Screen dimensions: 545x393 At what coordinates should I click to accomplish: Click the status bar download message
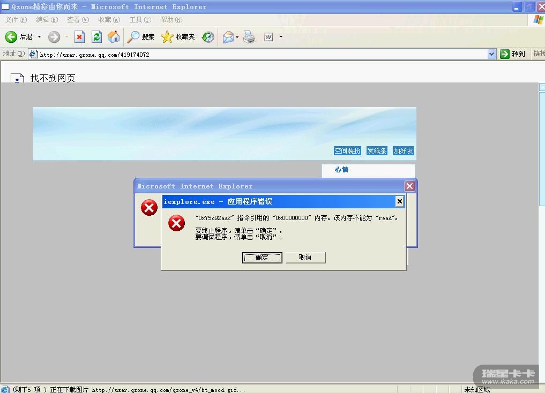[x=129, y=390]
